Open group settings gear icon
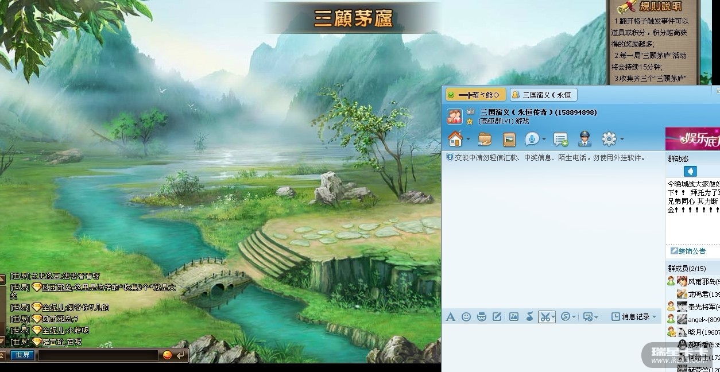The width and height of the screenshot is (720, 372). [x=609, y=139]
